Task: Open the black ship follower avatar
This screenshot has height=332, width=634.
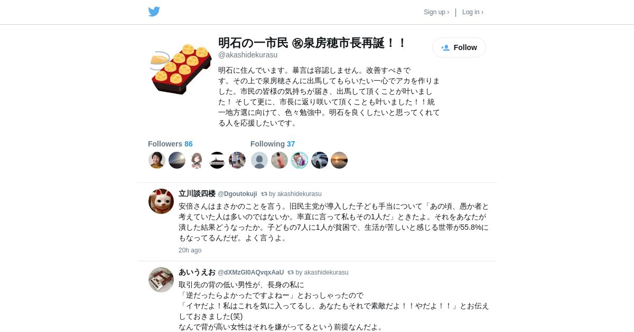Action: pyautogui.click(x=217, y=160)
